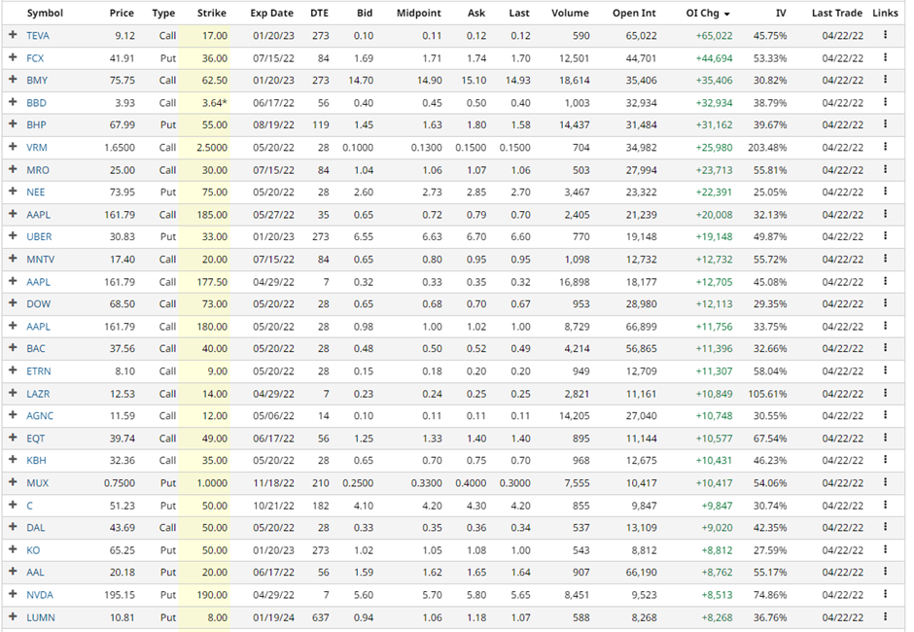914x632 pixels.
Task: Expand the Citigroup C put row
Action: pos(13,505)
